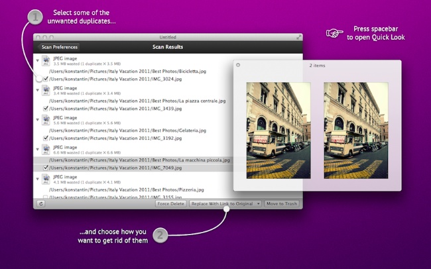Uncheck the IMG_3439.jpg duplicate checkbox
This screenshot has width=431, height=269.
[x=46, y=108]
